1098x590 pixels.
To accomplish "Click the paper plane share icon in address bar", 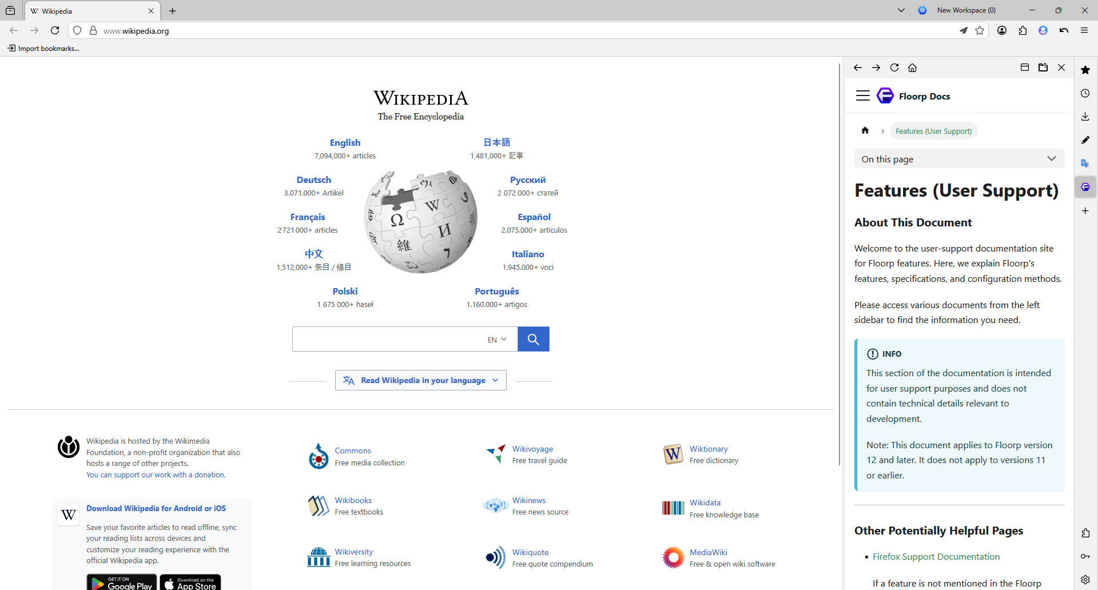I will click(964, 31).
